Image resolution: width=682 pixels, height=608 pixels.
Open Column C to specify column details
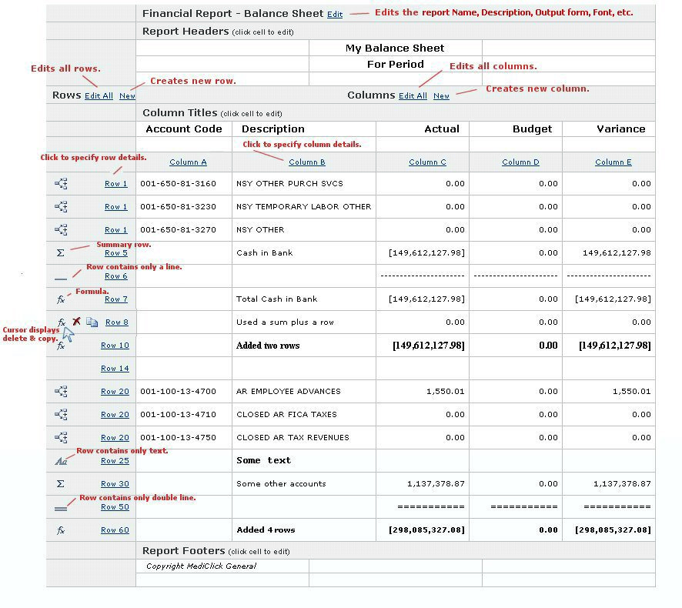coord(427,162)
